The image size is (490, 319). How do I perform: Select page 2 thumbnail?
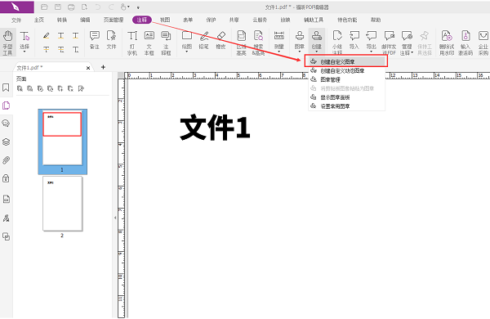coord(63,204)
